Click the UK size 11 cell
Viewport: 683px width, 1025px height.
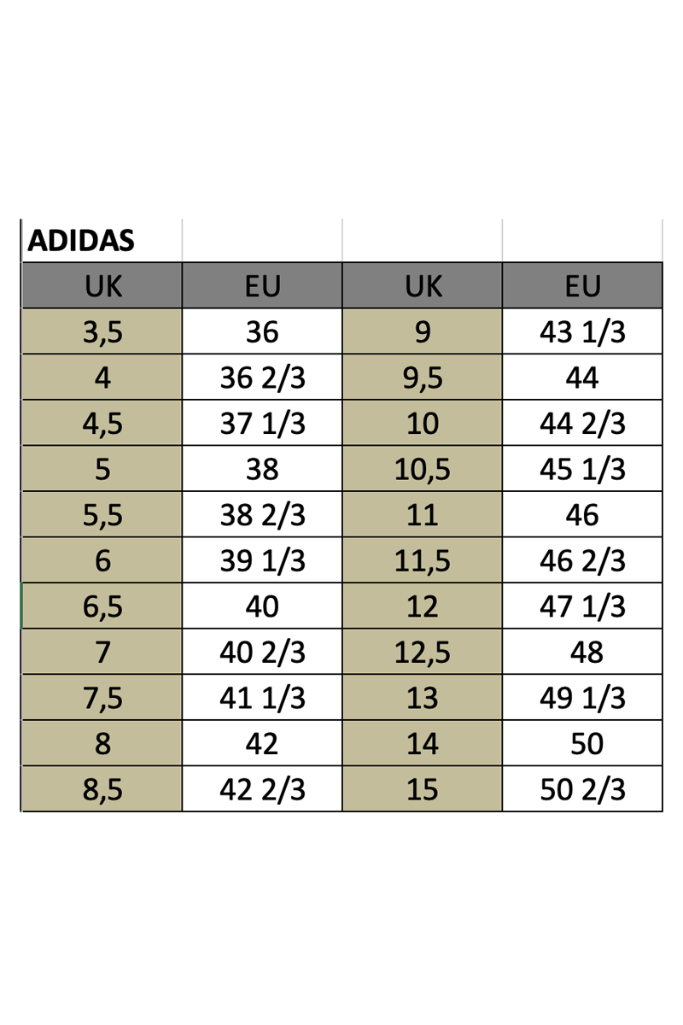(x=423, y=515)
